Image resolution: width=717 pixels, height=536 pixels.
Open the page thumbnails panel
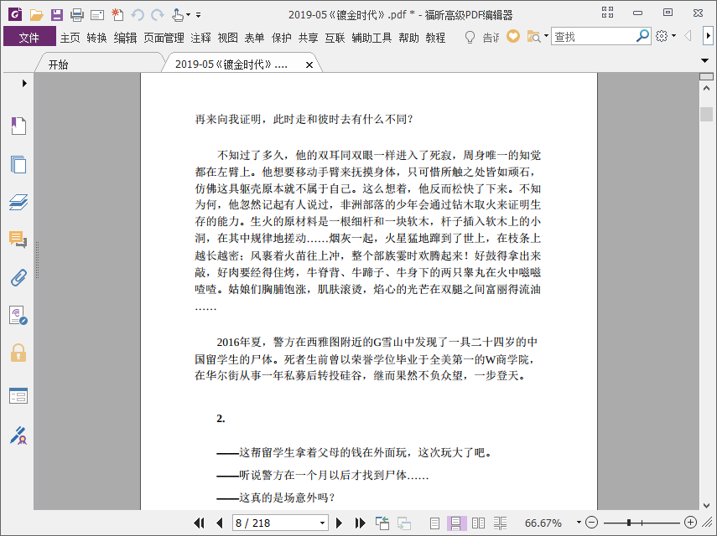[x=18, y=164]
